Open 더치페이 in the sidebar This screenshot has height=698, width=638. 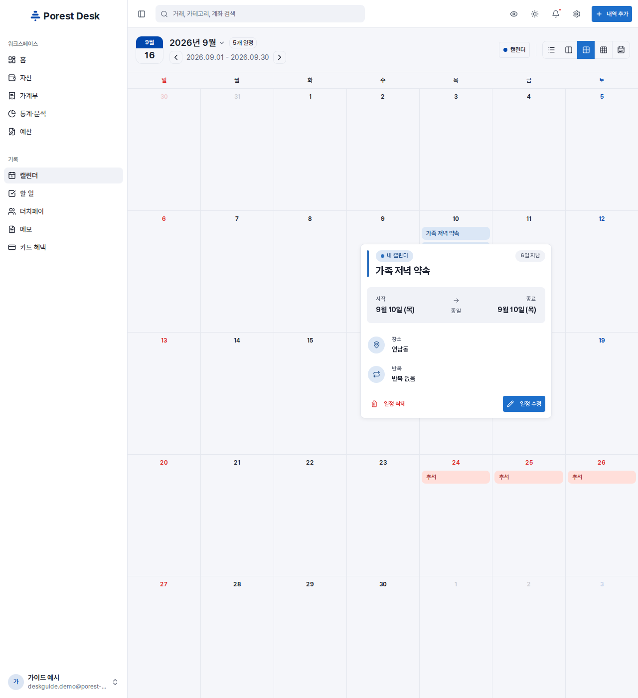click(63, 211)
